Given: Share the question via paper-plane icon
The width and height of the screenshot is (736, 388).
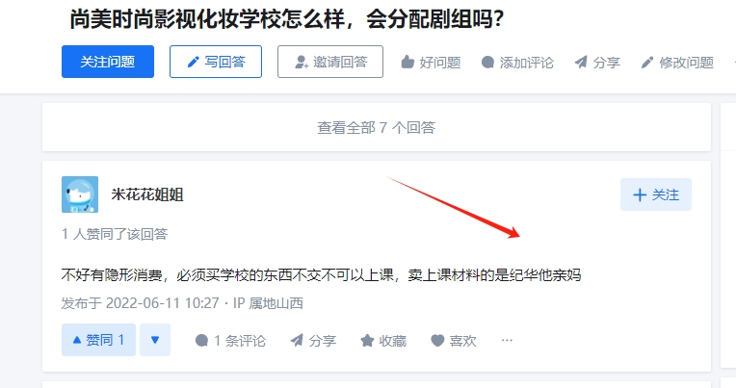Looking at the screenshot, I should point(581,62).
